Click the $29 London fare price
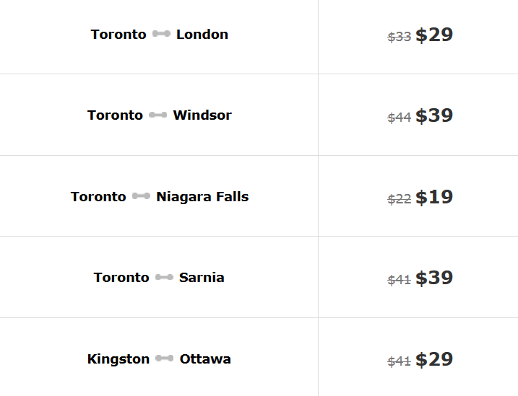The height and width of the screenshot is (396, 518). point(434,35)
